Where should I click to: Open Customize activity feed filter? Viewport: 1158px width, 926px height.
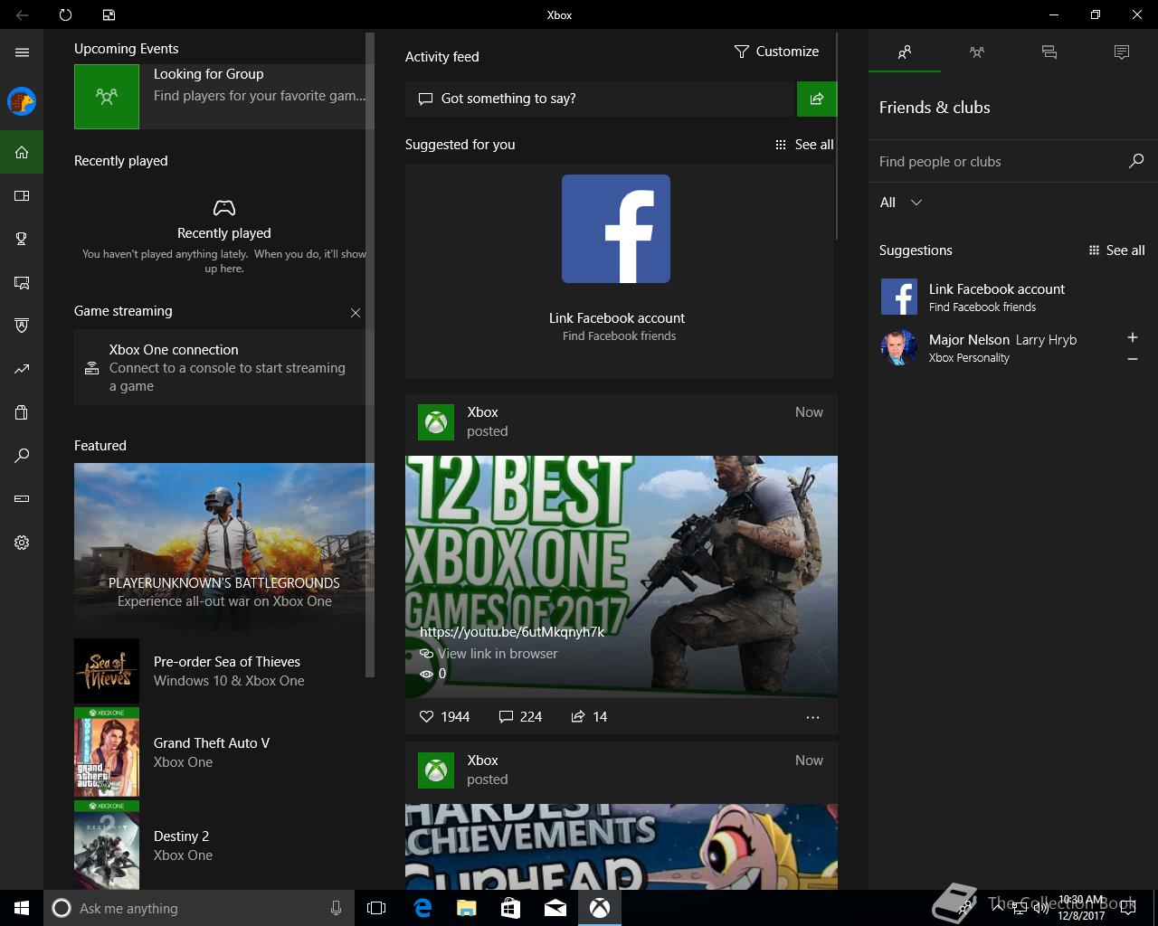[x=776, y=52]
